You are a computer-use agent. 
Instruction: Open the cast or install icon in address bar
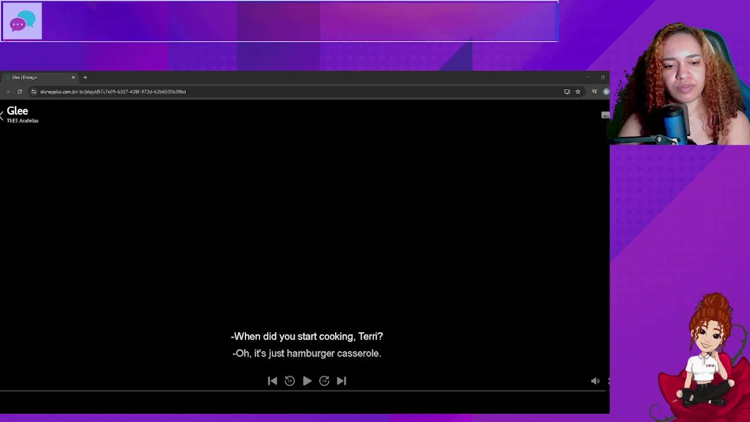(x=567, y=91)
